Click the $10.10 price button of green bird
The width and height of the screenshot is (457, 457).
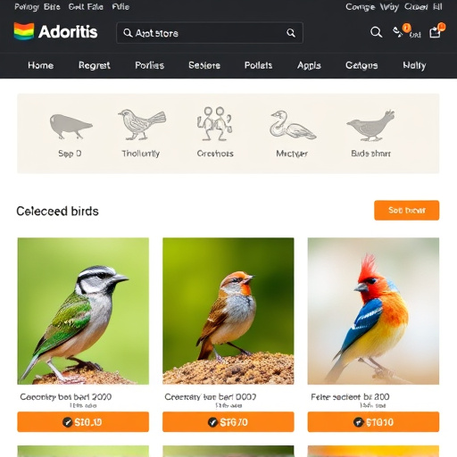coord(83,421)
